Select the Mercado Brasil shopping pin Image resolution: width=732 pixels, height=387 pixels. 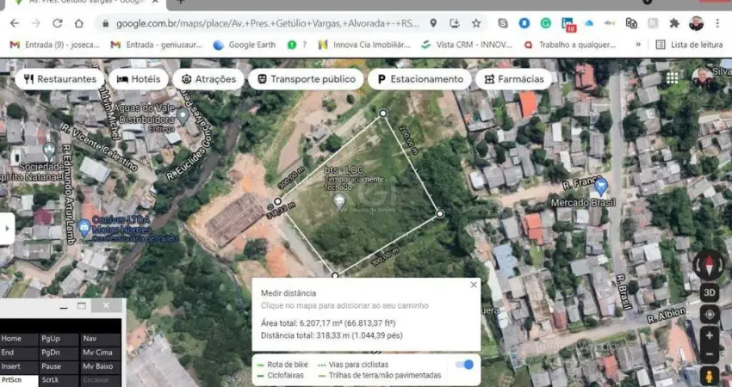click(x=601, y=187)
